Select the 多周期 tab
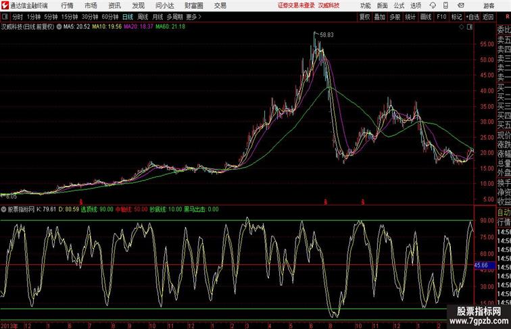The width and height of the screenshot is (511, 329). pyautogui.click(x=174, y=17)
